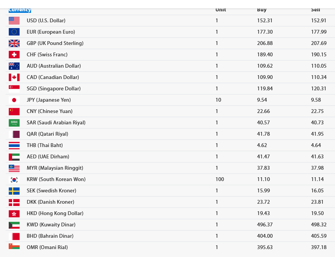Click the KWD sell rate 498.32

coord(319,224)
